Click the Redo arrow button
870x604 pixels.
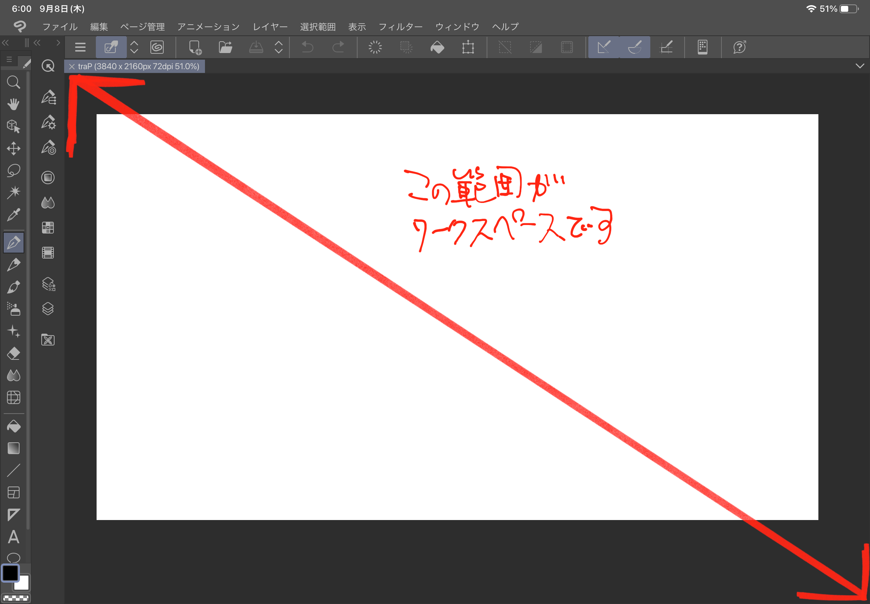tap(338, 47)
